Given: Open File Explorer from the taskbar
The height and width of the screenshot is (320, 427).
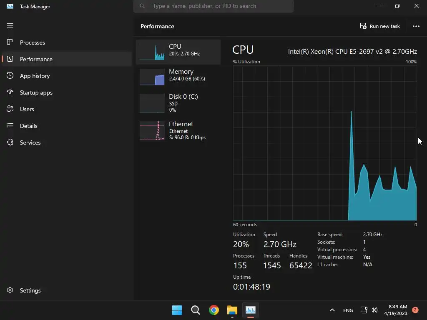Looking at the screenshot, I should point(232,310).
